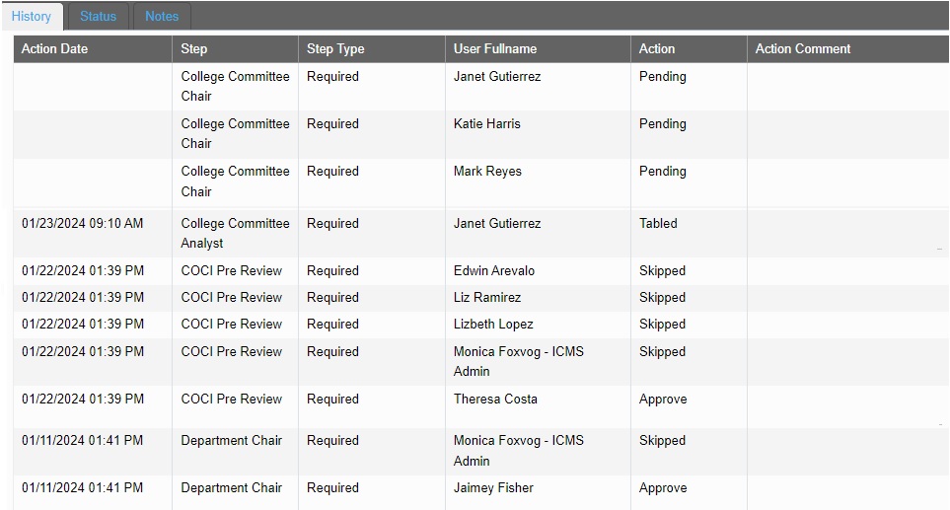Image resolution: width=950 pixels, height=510 pixels.
Task: Select the Mark Reyes pending row
Action: (481, 182)
